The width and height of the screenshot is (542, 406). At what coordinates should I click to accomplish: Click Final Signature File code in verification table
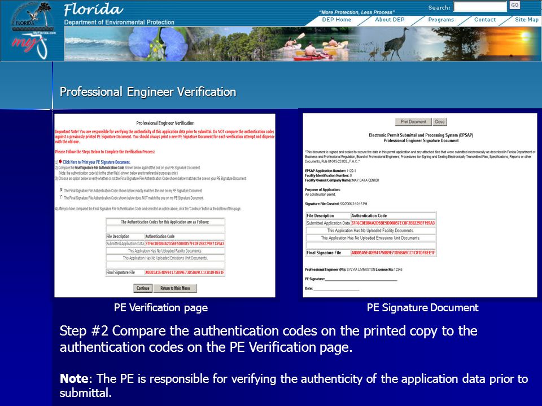tap(185, 272)
